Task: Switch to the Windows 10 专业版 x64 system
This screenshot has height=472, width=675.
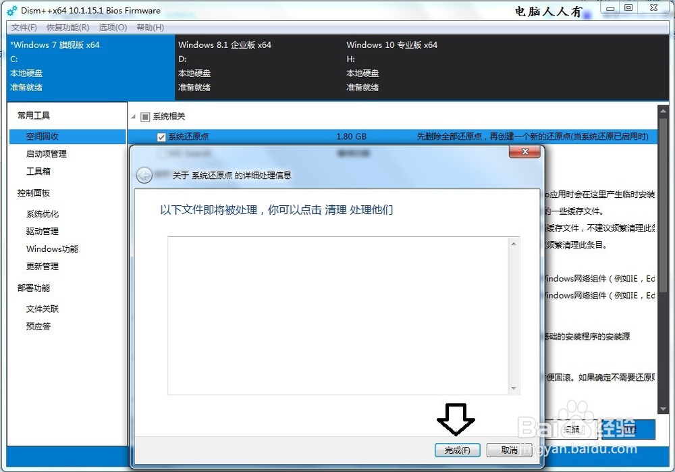Action: click(x=391, y=64)
